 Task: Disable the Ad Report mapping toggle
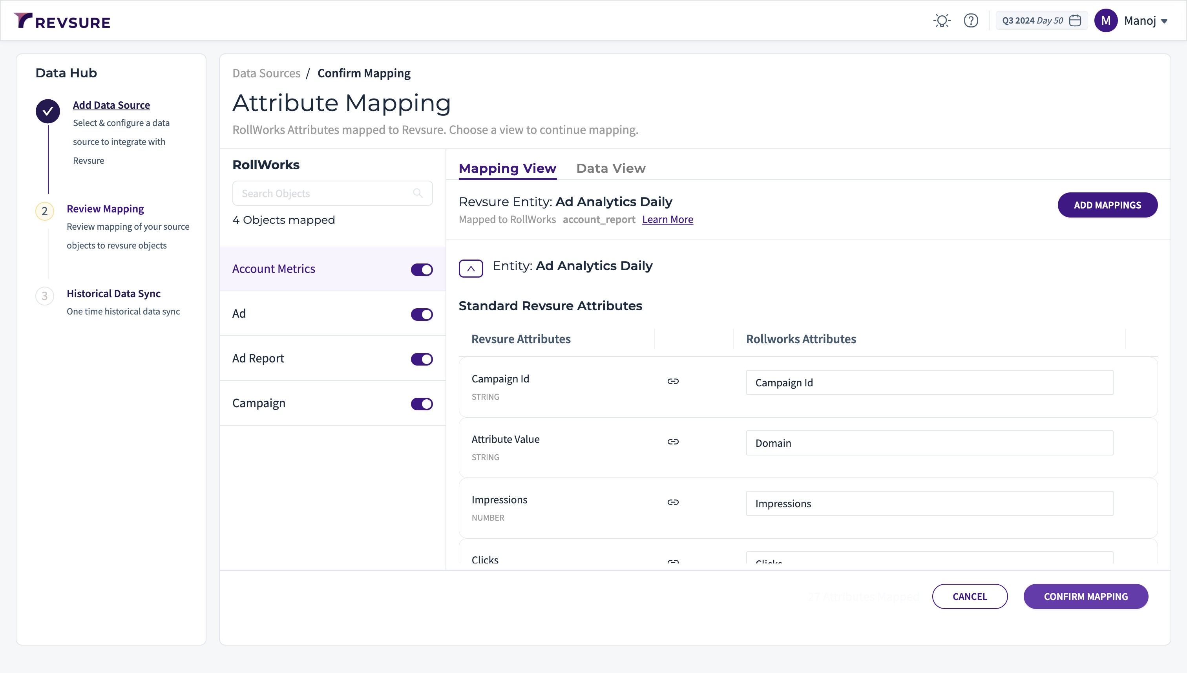(422, 359)
